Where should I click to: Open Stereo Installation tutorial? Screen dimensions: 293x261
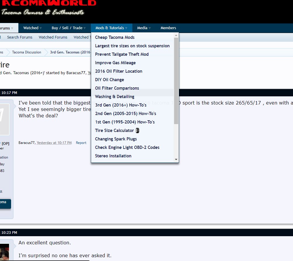point(113,156)
